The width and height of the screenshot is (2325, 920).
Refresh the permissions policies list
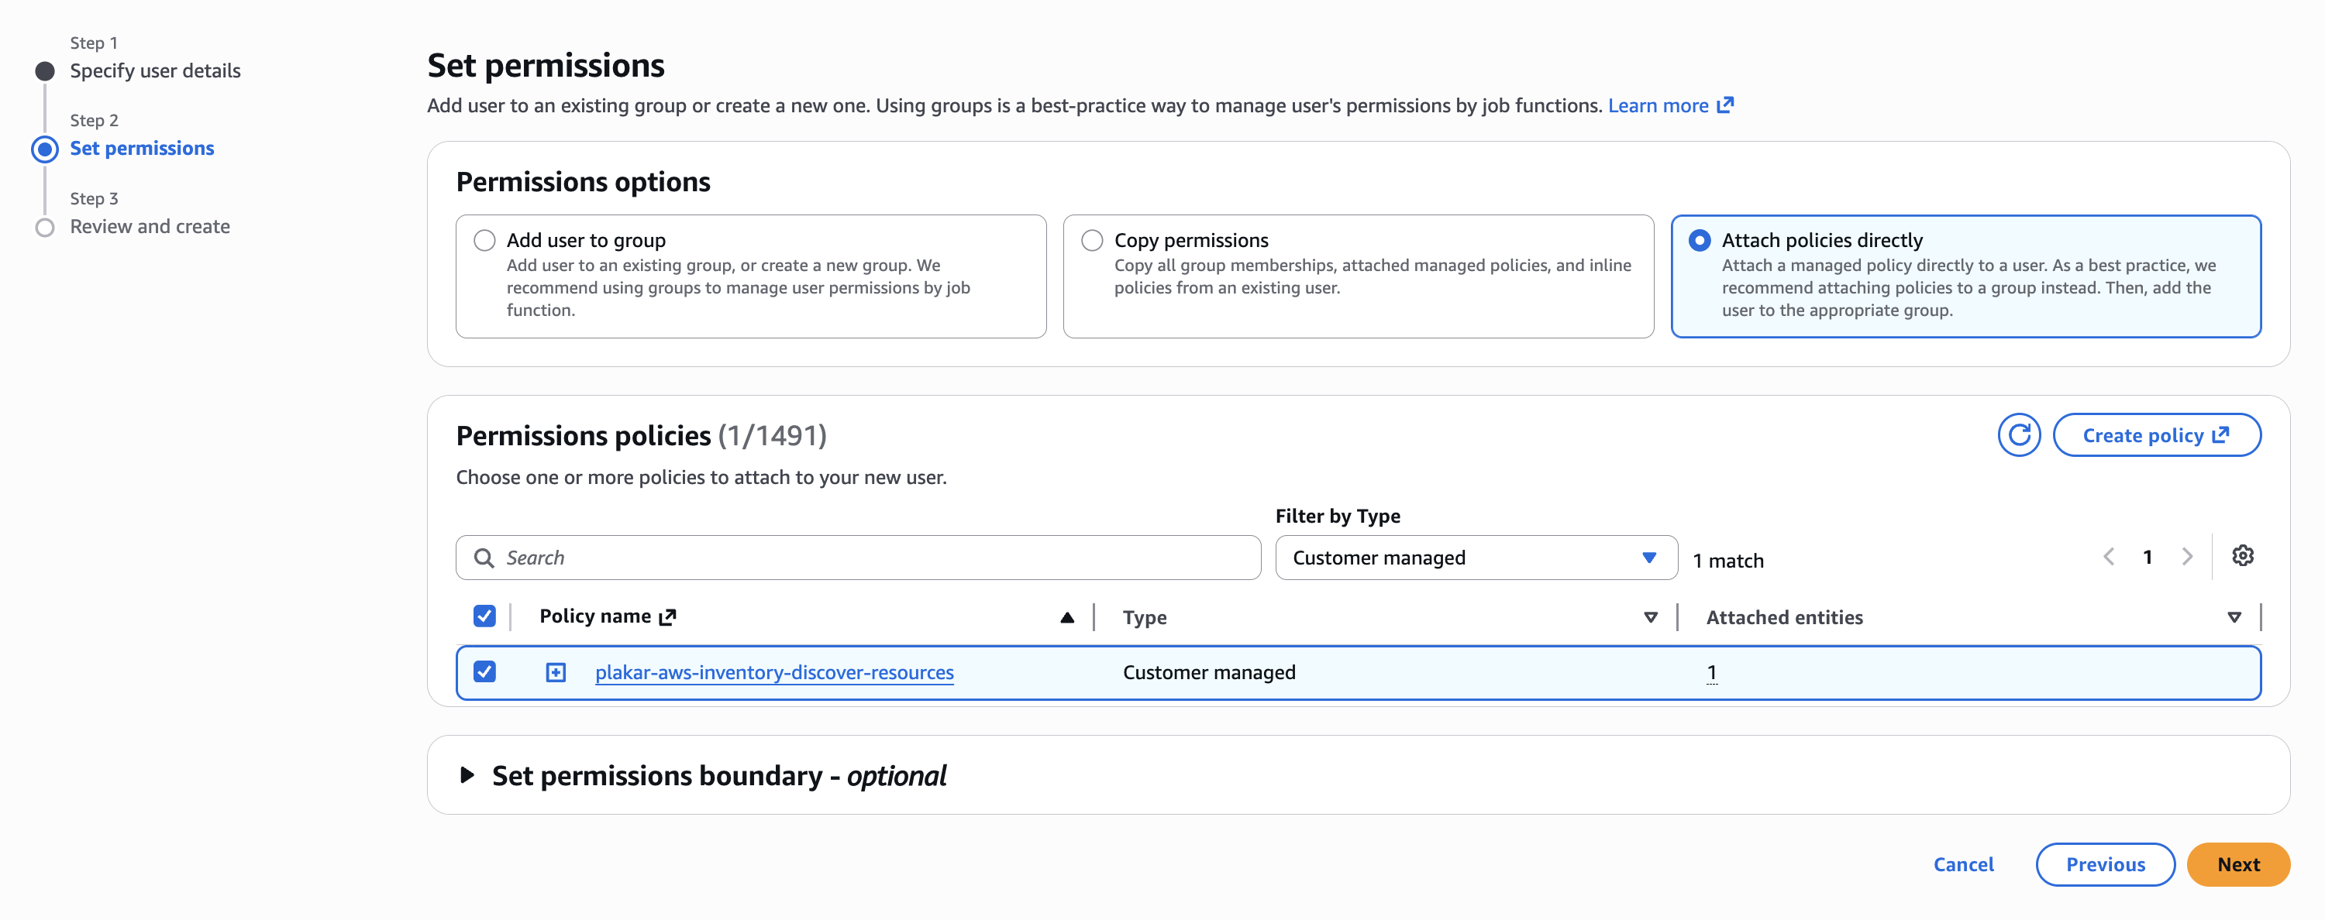coord(2018,436)
